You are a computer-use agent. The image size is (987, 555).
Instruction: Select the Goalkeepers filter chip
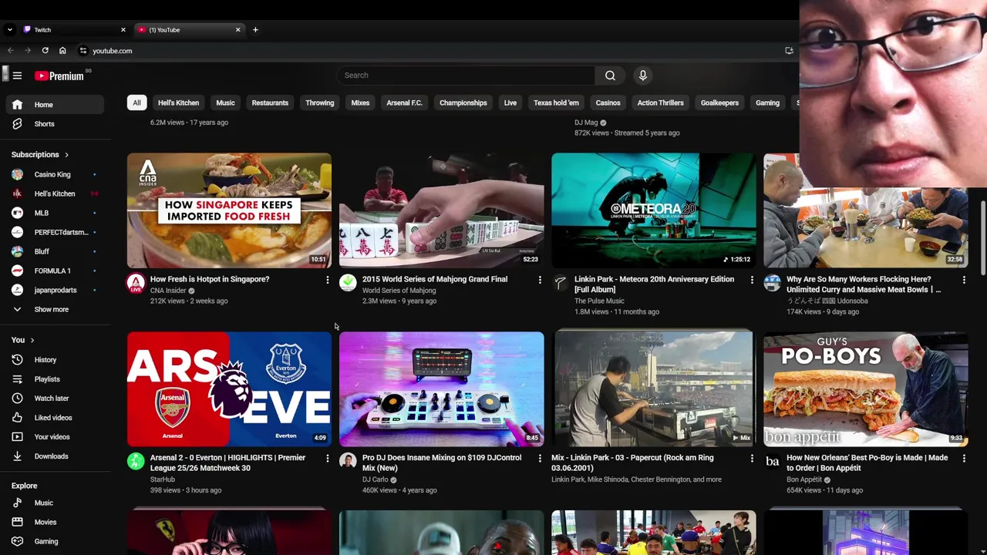pyautogui.click(x=719, y=103)
